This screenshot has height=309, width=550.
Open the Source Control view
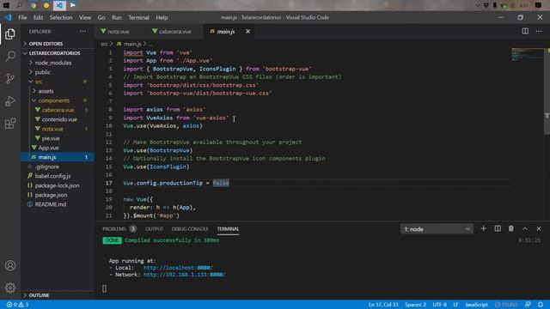[x=10, y=78]
